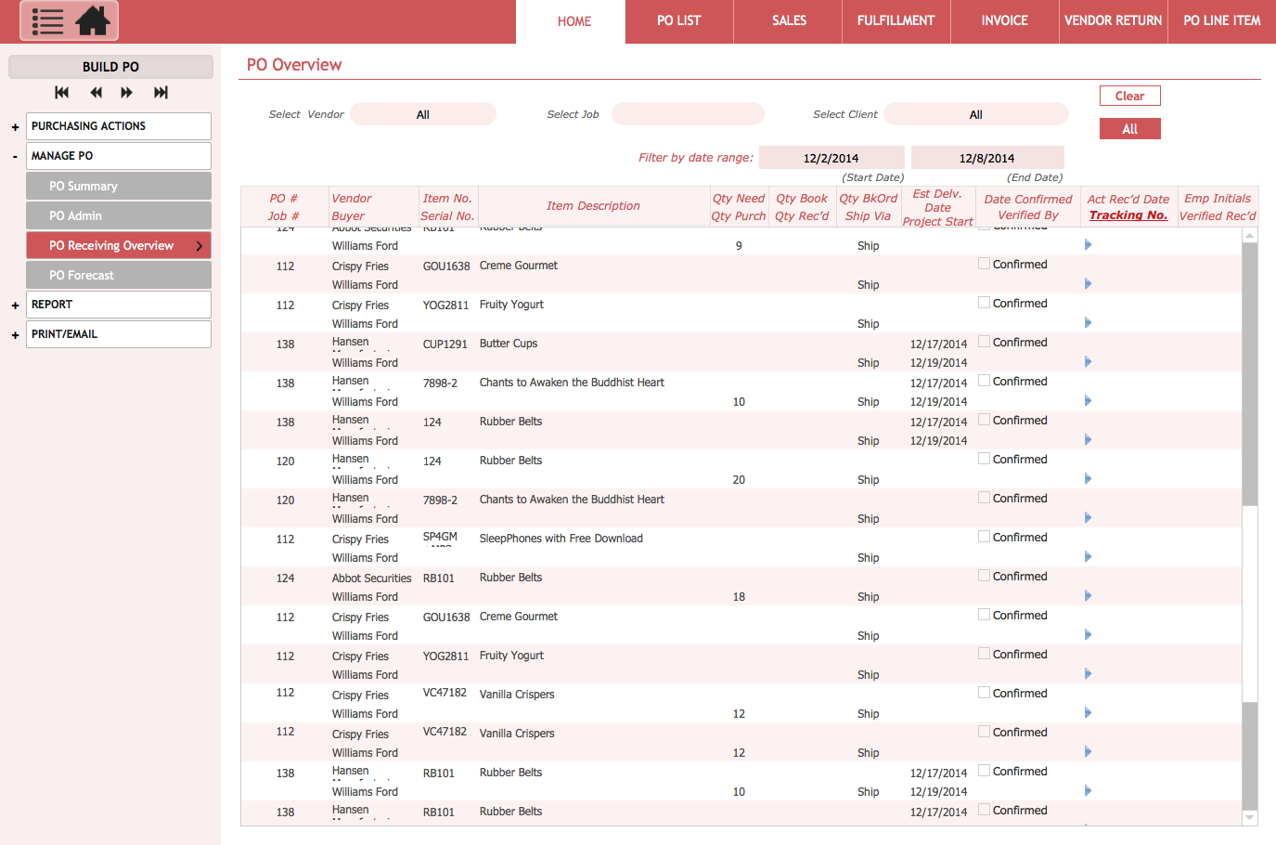Go to the previous record

(x=96, y=92)
